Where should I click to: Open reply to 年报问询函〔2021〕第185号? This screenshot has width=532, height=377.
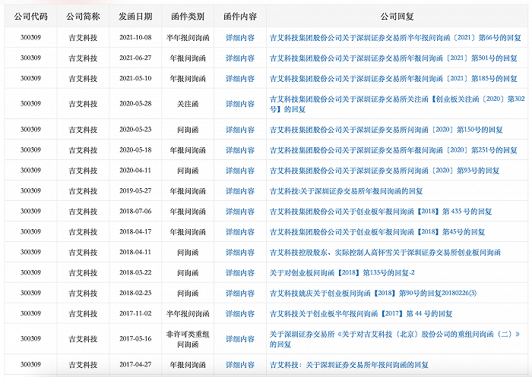pyautogui.click(x=393, y=79)
